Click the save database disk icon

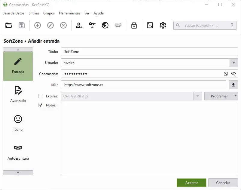[x=22, y=25]
